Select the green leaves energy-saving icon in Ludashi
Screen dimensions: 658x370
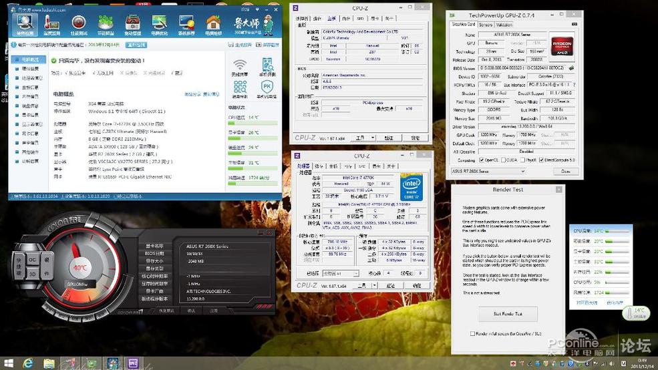[106, 24]
